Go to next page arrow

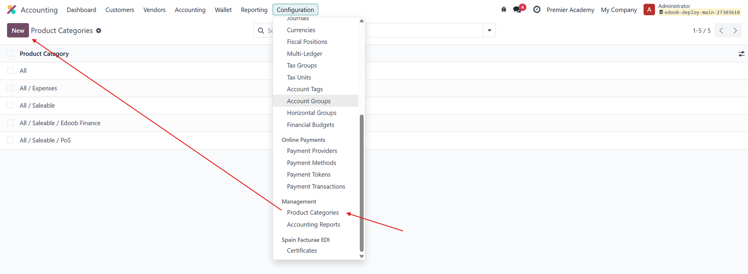point(735,31)
